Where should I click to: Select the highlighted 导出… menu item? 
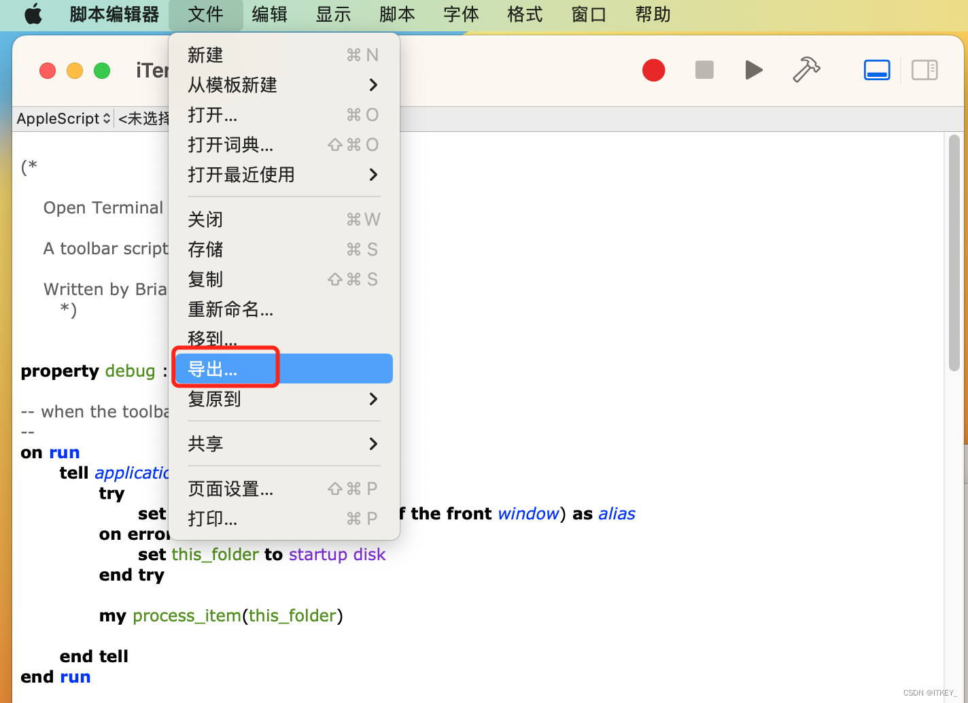tap(283, 368)
